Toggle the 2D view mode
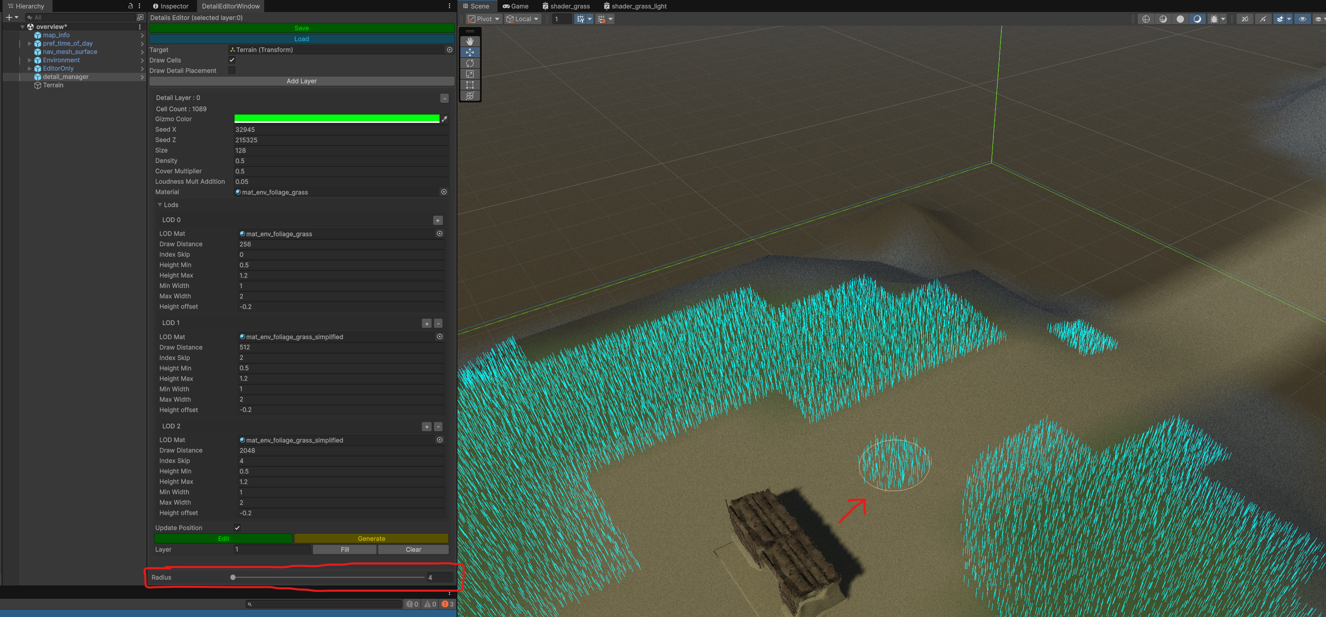Image resolution: width=1326 pixels, height=617 pixels. [x=1245, y=19]
